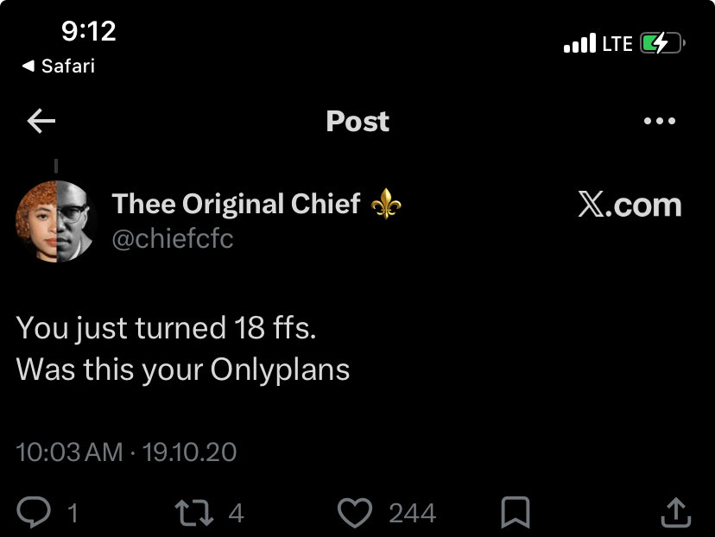The image size is (715, 537).
Task: Tap the battery charging status icon
Action: pyautogui.click(x=662, y=43)
